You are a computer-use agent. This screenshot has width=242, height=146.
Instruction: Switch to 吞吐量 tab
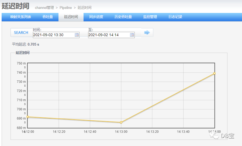click(x=48, y=17)
